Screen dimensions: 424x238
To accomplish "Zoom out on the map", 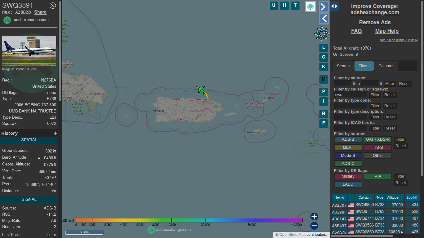I will coord(314,226).
